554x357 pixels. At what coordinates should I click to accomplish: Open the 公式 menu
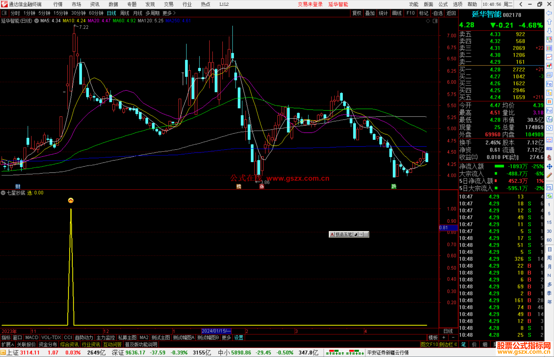point(443,4)
